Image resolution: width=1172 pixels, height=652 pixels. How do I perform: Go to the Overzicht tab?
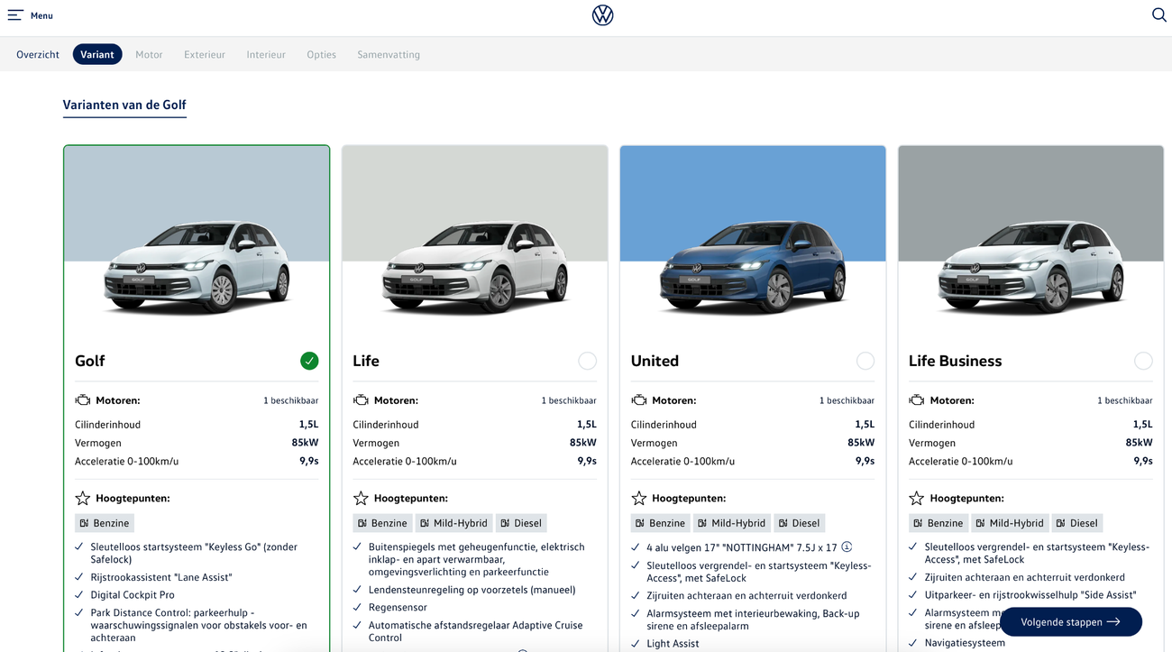[x=38, y=54]
